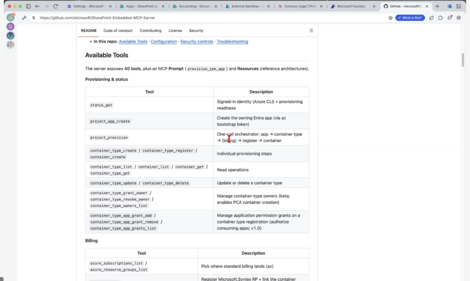
Task: Open the site info icon beside the URL
Action: coord(34,18)
